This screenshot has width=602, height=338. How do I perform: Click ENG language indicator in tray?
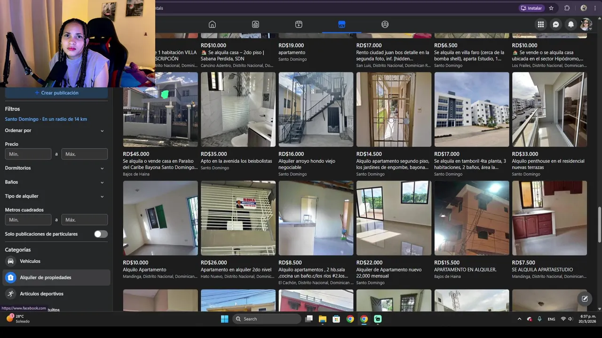pyautogui.click(x=551, y=319)
